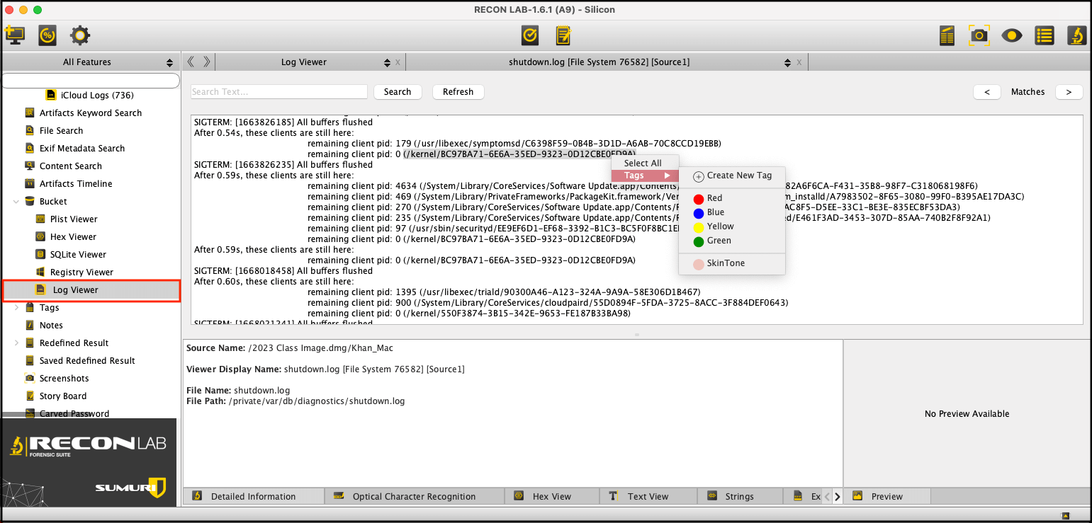Toggle the eye visibility icon in toolbar
The height and width of the screenshot is (523, 1092).
coord(1011,35)
